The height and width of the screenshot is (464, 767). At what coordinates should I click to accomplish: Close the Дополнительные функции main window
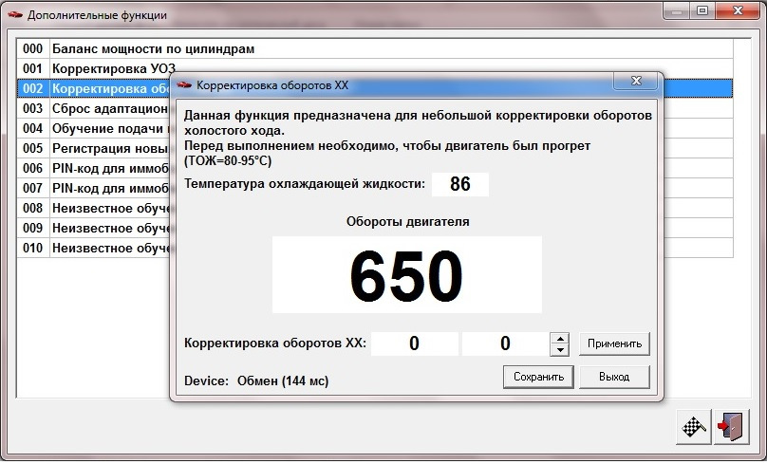click(738, 10)
